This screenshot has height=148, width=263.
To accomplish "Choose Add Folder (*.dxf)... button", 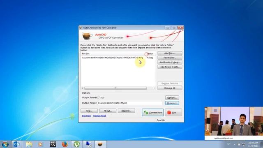I will (x=170, y=67).
